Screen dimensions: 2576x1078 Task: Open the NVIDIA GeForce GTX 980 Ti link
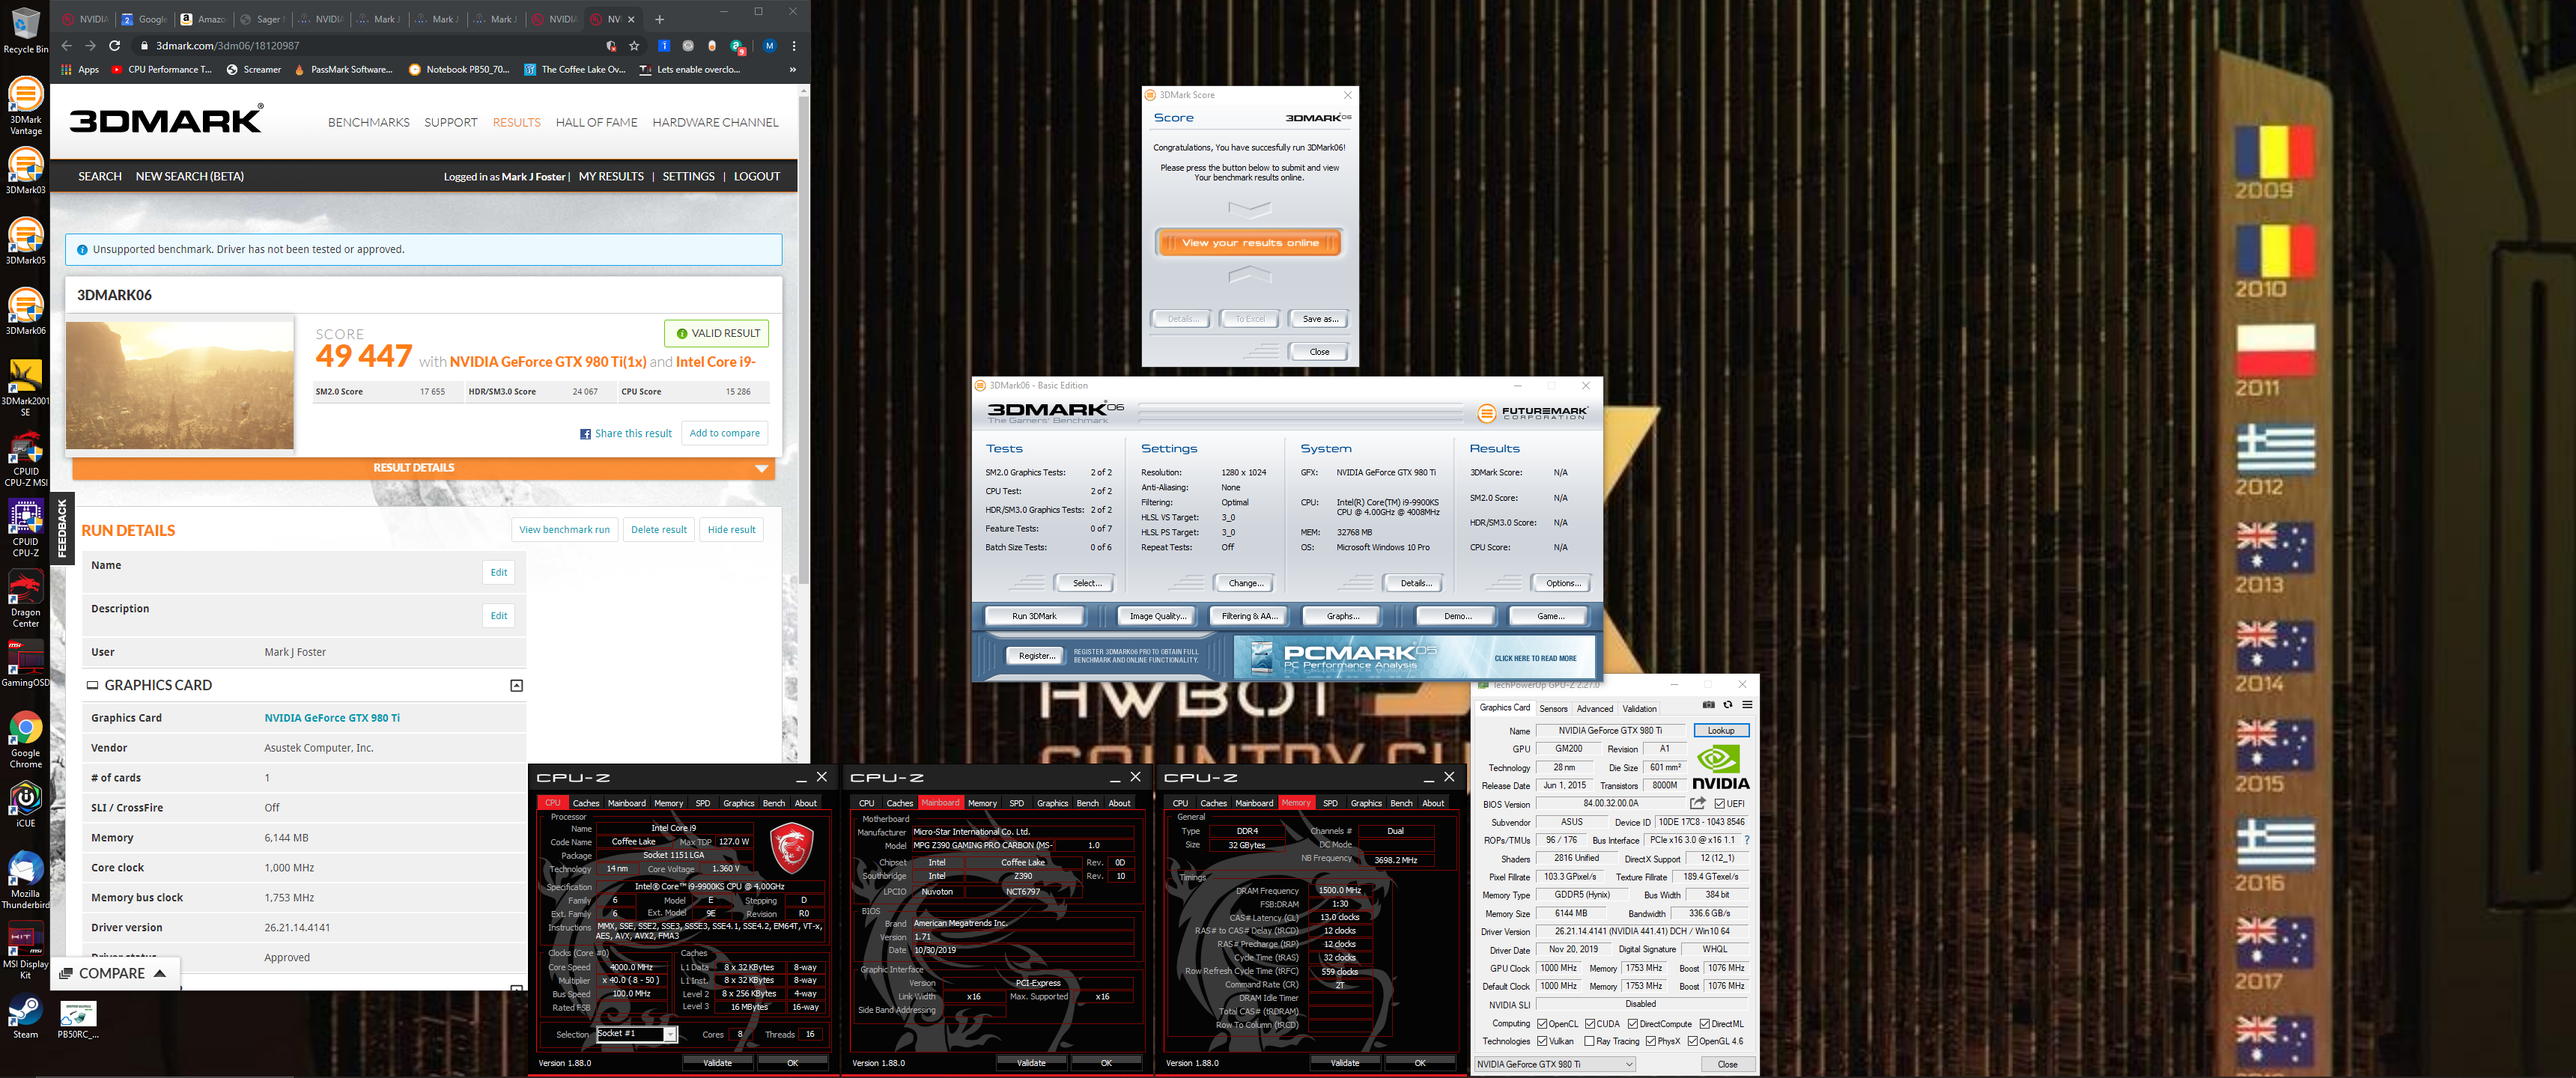coord(332,718)
